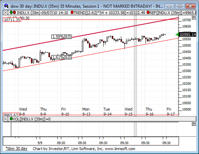199x154 pixels.
Task: Click the red dot before TREND legend
Action: 72,12
